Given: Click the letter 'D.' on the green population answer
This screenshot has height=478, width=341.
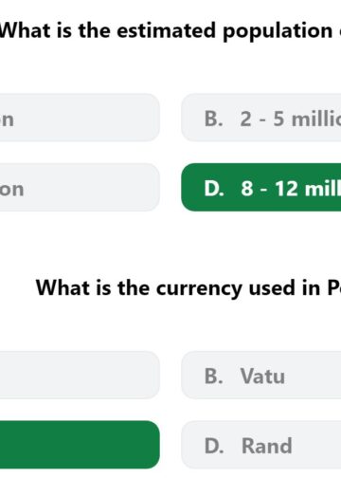Looking at the screenshot, I should [x=214, y=189].
